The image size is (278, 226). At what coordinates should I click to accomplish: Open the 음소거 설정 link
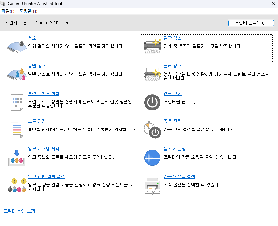pyautogui.click(x=175, y=149)
